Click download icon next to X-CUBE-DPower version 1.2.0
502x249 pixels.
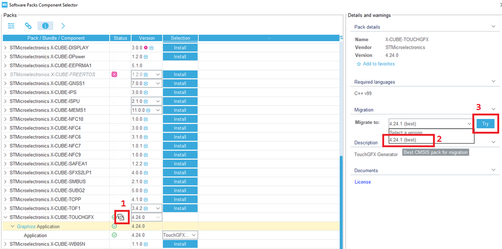(146, 57)
